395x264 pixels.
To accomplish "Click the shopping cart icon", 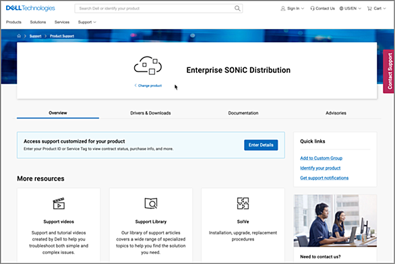I will 369,9.
